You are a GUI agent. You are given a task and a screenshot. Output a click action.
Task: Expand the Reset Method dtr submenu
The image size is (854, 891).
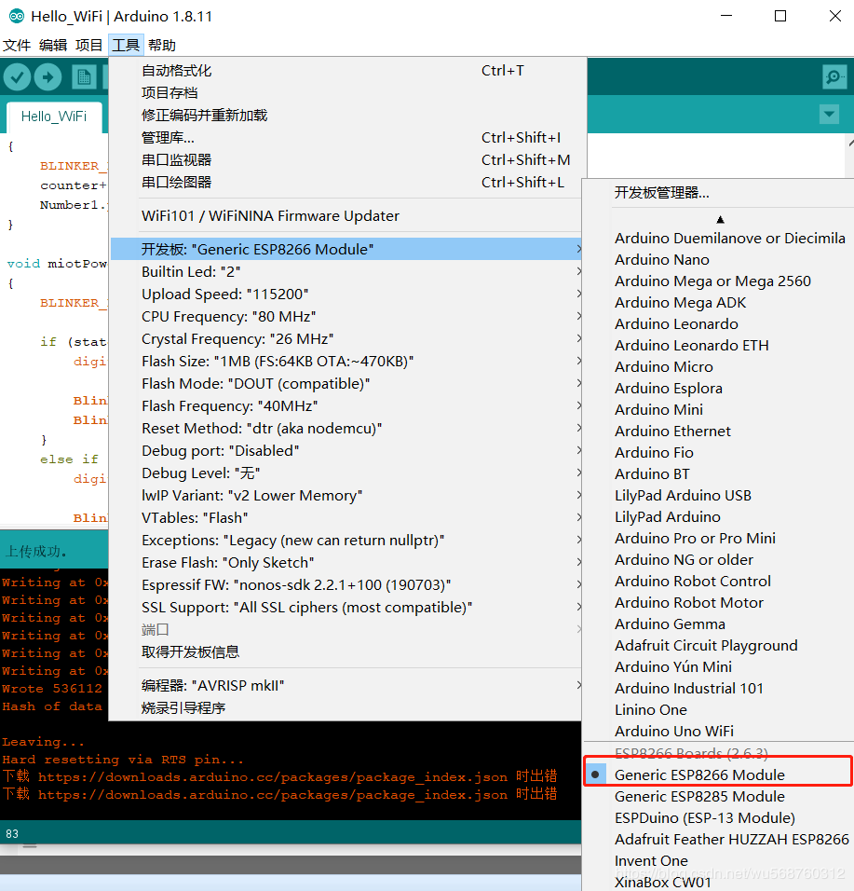coord(346,428)
